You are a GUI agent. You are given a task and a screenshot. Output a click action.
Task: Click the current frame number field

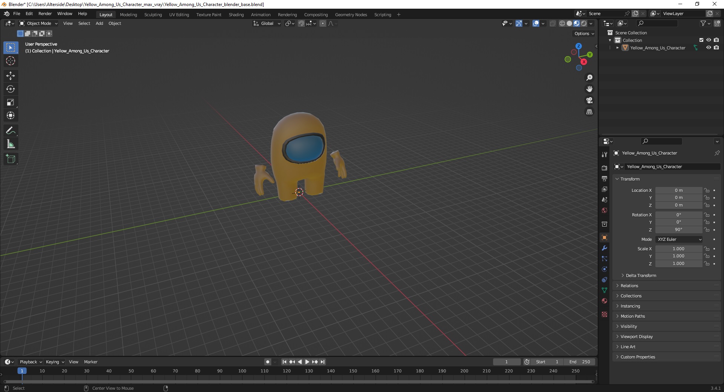pos(507,362)
